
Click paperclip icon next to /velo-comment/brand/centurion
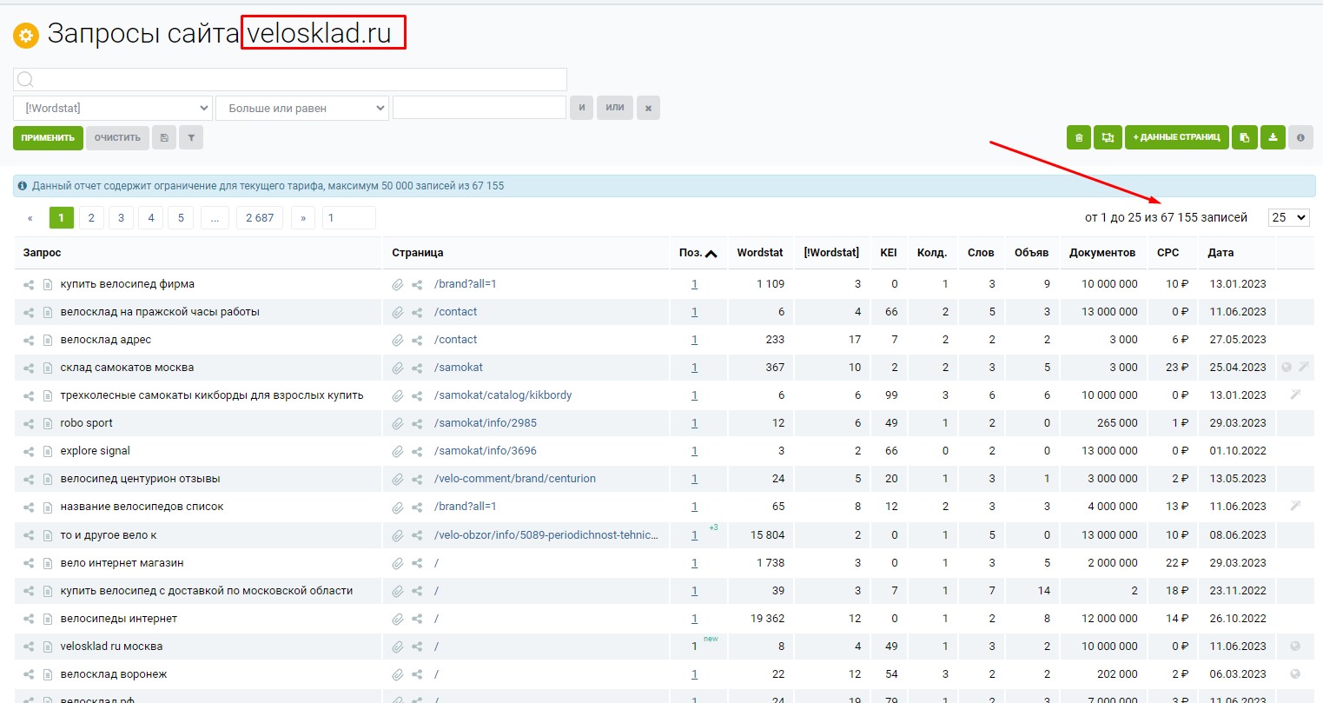click(x=397, y=479)
